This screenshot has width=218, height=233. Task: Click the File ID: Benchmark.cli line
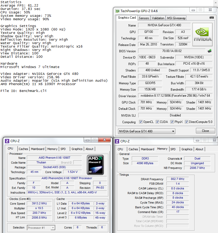pyautogui.click(x=23, y=91)
